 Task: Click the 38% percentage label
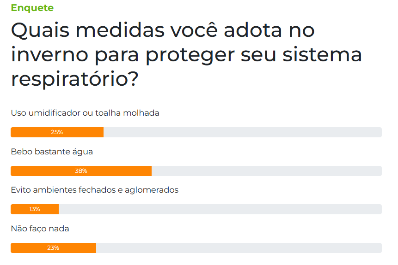click(x=81, y=171)
